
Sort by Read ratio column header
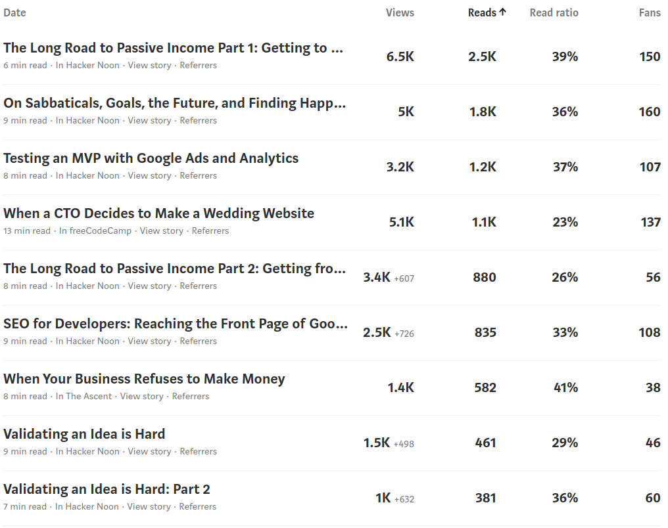554,12
